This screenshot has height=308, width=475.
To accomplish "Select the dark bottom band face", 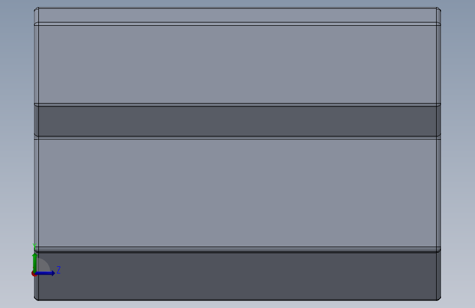I will [238, 276].
